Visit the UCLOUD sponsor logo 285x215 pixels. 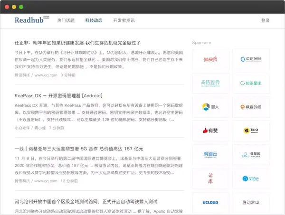pos(210,202)
